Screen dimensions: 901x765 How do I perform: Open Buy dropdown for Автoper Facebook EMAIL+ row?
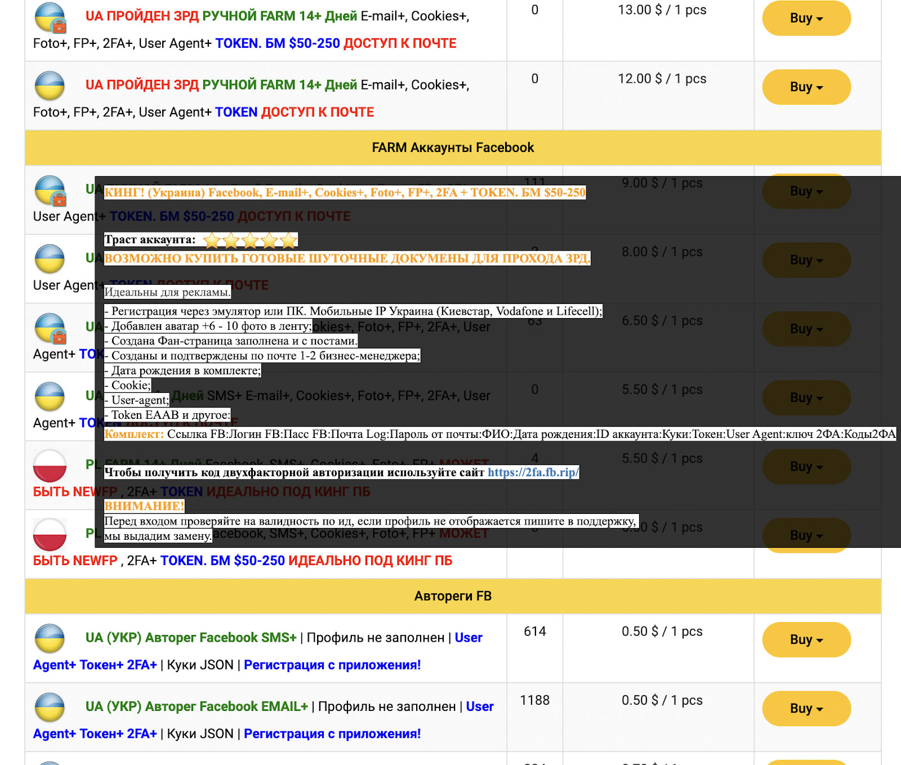point(806,708)
